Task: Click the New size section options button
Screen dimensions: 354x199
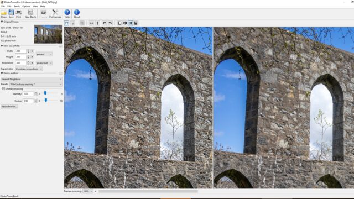Action: [x=60, y=46]
